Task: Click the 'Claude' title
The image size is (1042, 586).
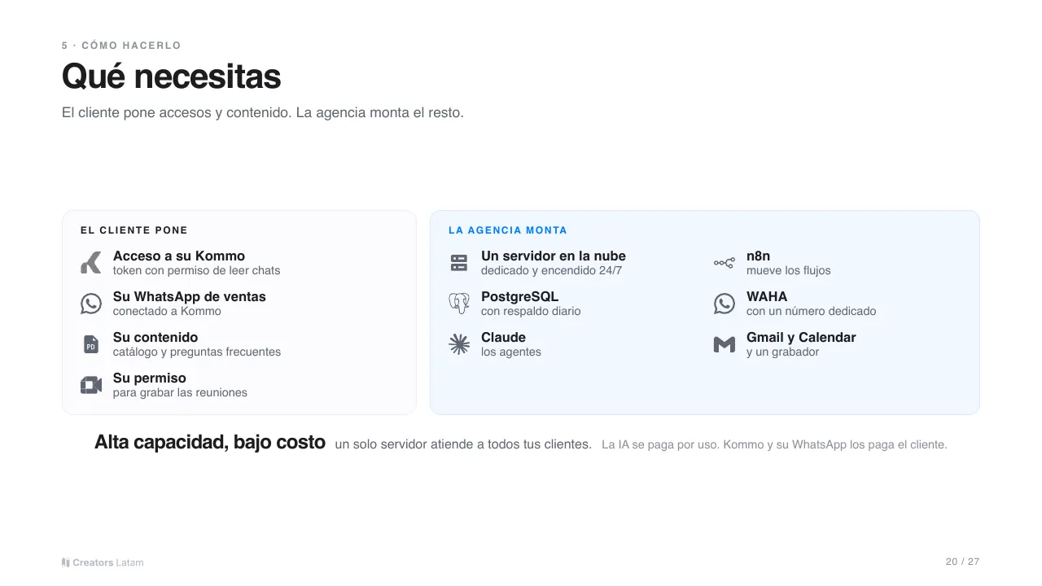Action: pyautogui.click(x=503, y=337)
